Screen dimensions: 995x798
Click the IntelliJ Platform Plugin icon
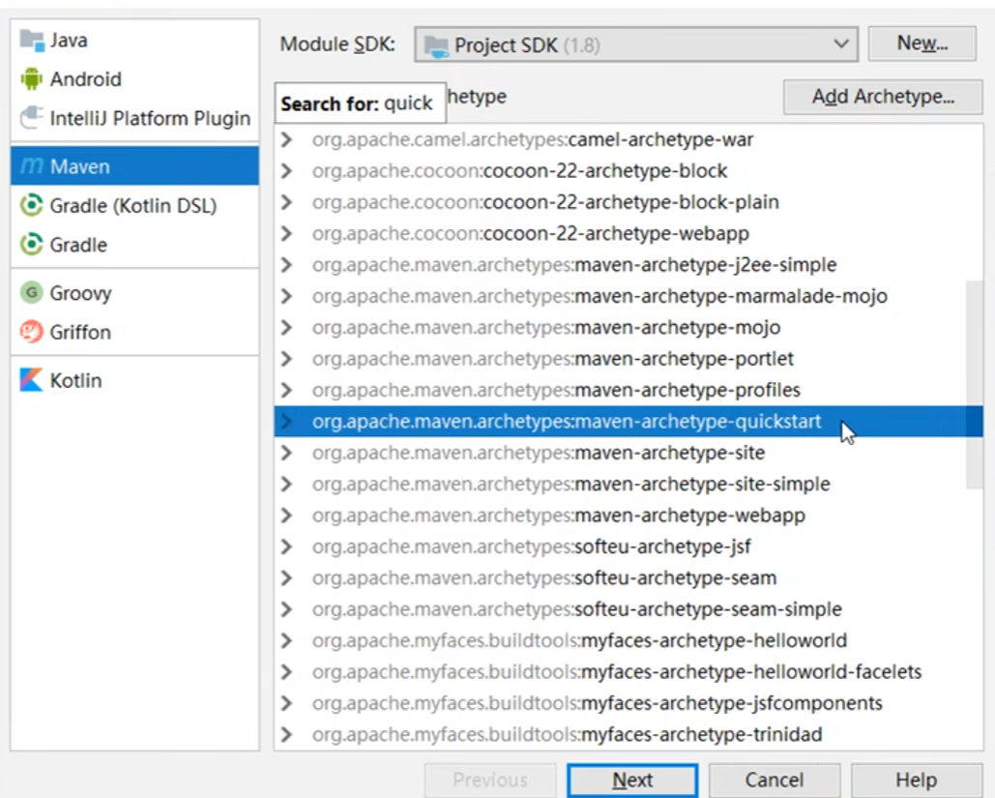click(x=31, y=117)
